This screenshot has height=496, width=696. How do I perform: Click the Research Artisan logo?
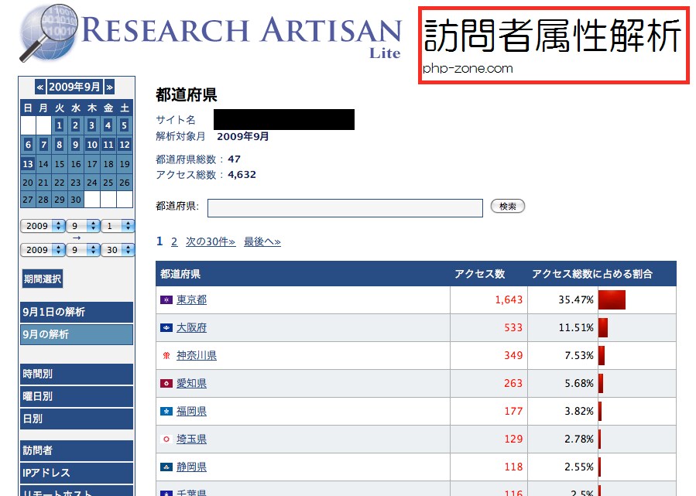211,34
